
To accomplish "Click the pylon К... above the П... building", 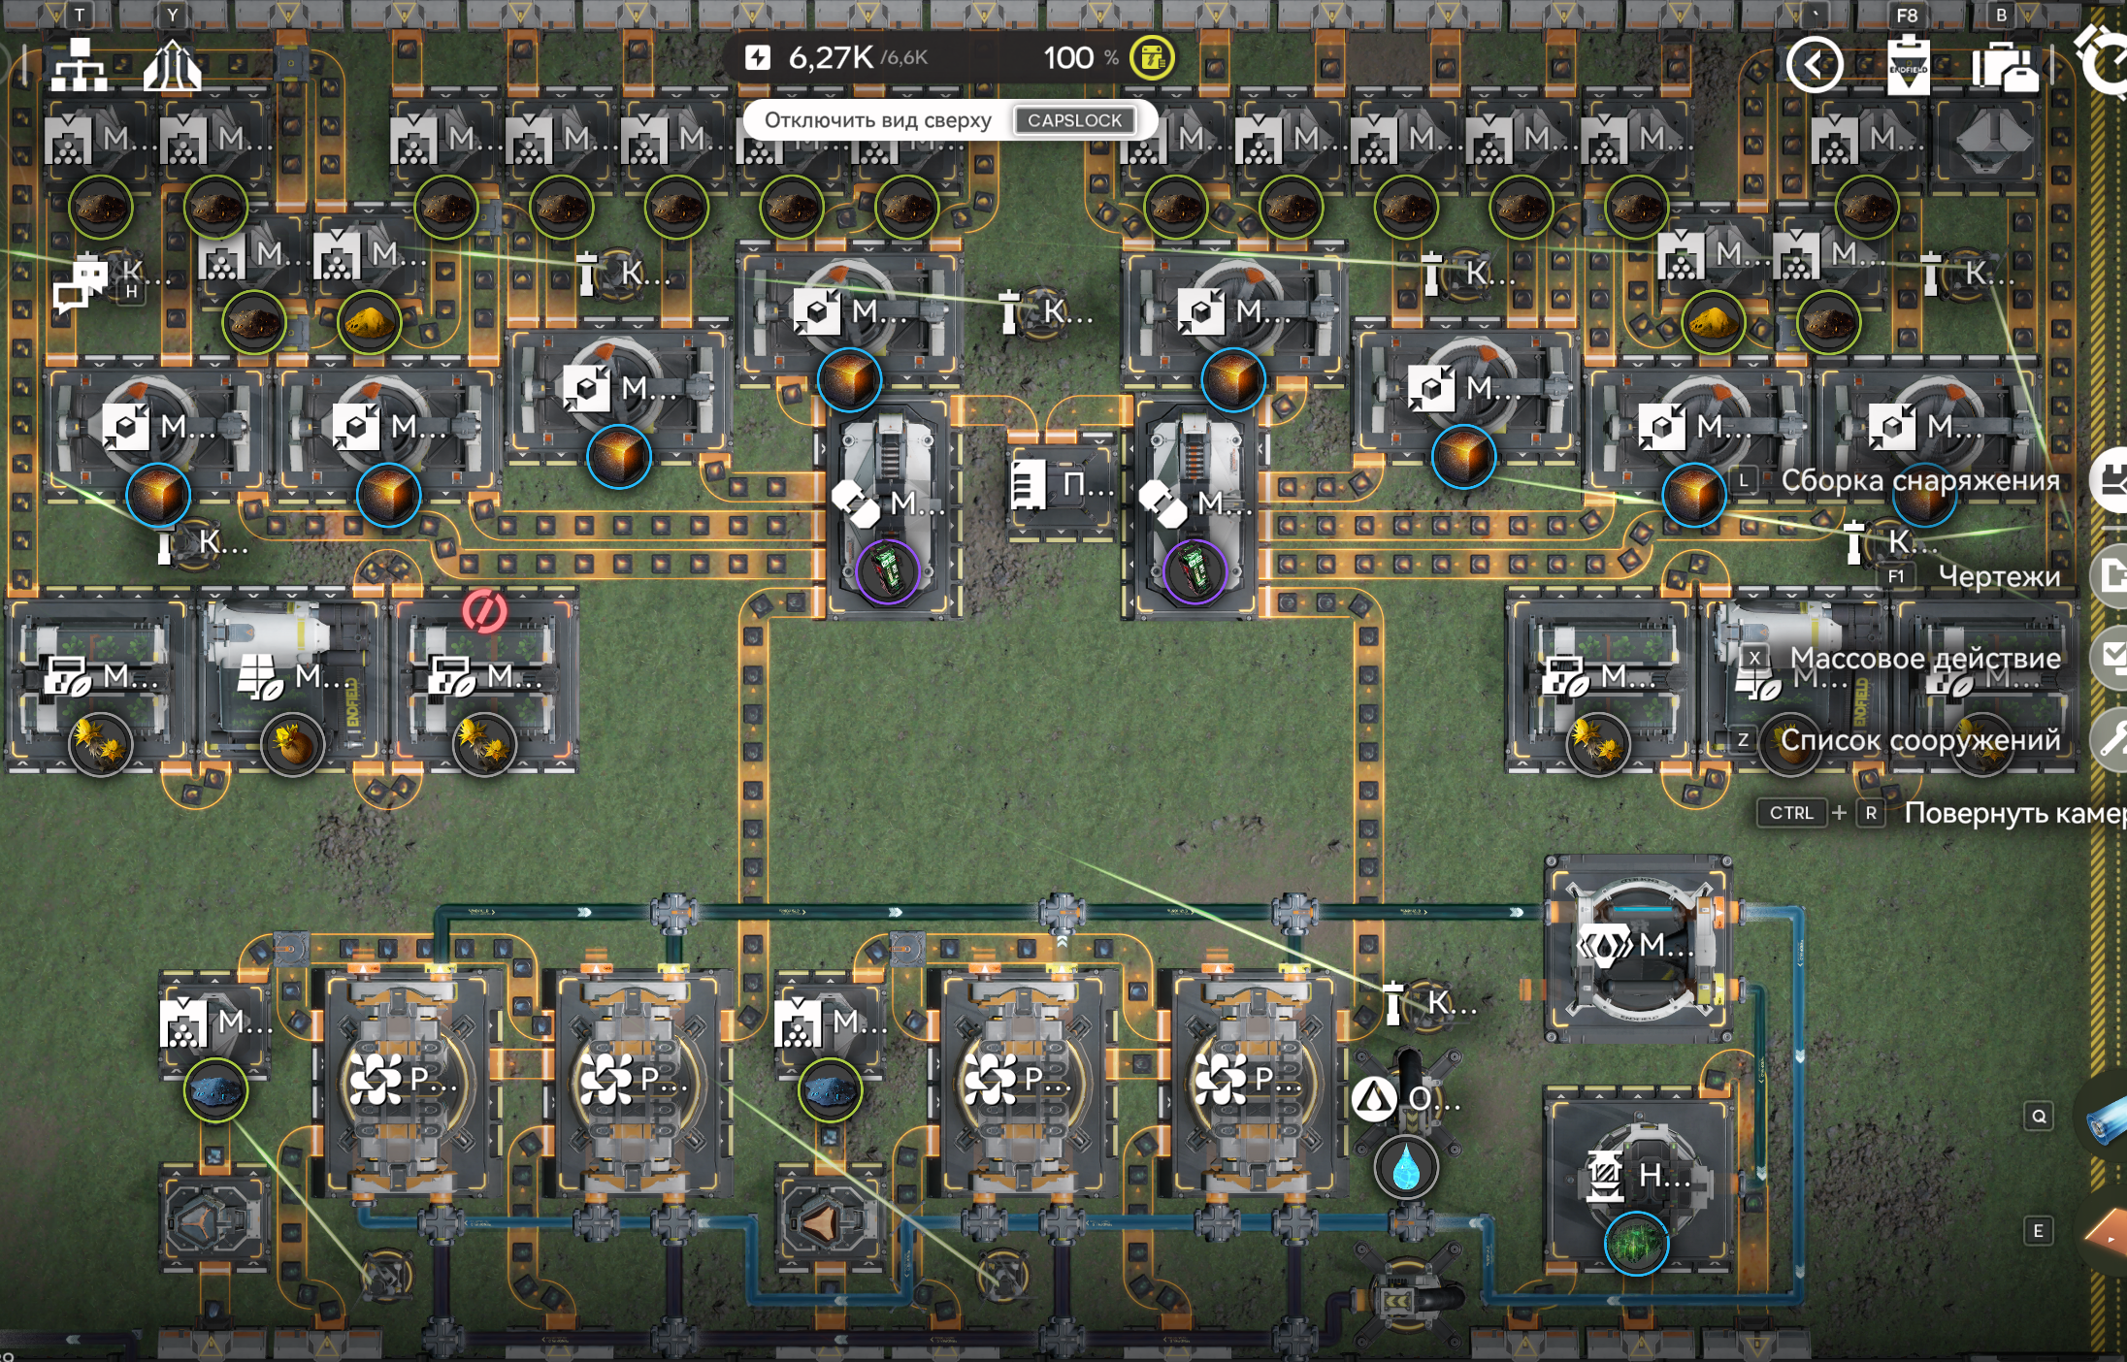I will [1010, 312].
